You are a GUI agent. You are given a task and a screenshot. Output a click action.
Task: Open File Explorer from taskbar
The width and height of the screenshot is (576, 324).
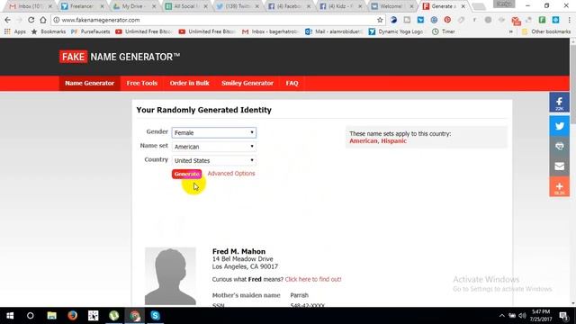coord(52,316)
